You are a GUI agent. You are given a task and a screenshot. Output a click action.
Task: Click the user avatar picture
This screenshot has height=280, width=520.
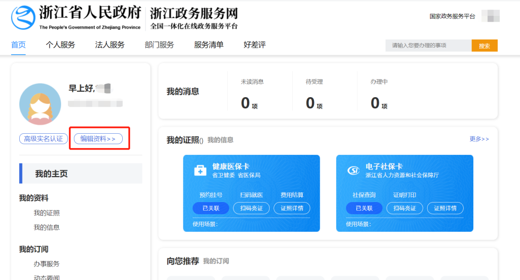[40, 104]
